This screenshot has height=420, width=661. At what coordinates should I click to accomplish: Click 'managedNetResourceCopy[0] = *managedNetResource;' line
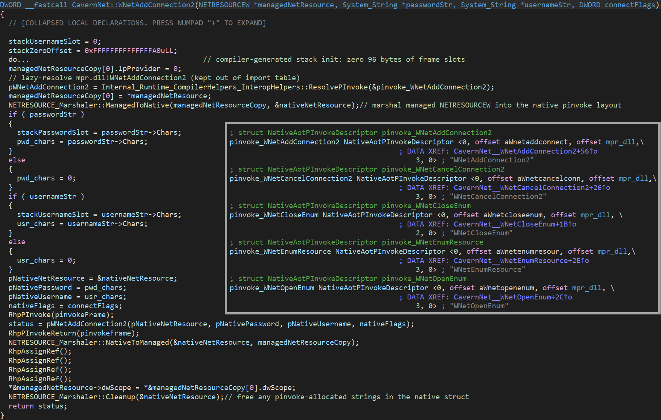(110, 96)
